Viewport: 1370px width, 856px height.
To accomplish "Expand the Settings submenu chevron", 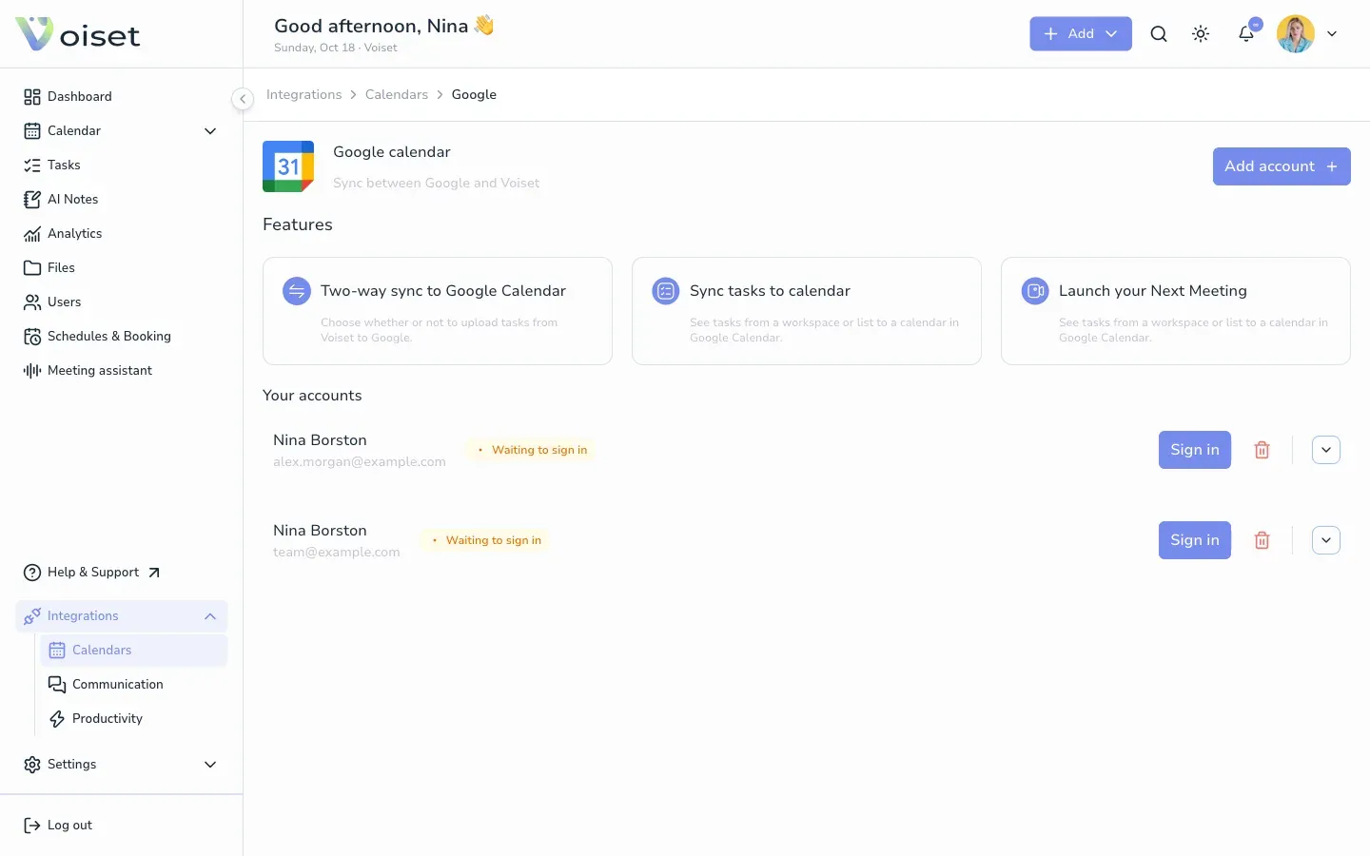I will click(210, 764).
